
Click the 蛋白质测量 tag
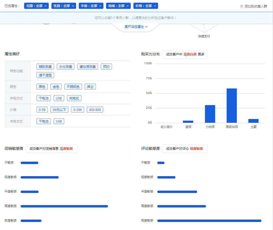(x=88, y=67)
